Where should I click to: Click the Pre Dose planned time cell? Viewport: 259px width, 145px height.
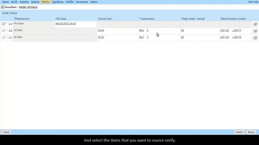click(x=34, y=24)
